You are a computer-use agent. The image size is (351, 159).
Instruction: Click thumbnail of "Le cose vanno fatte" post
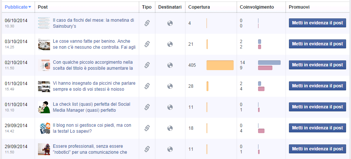tap(44, 44)
